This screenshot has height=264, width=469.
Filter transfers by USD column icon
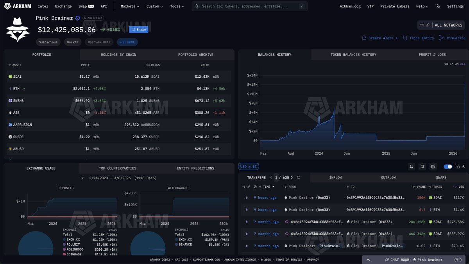456,187
